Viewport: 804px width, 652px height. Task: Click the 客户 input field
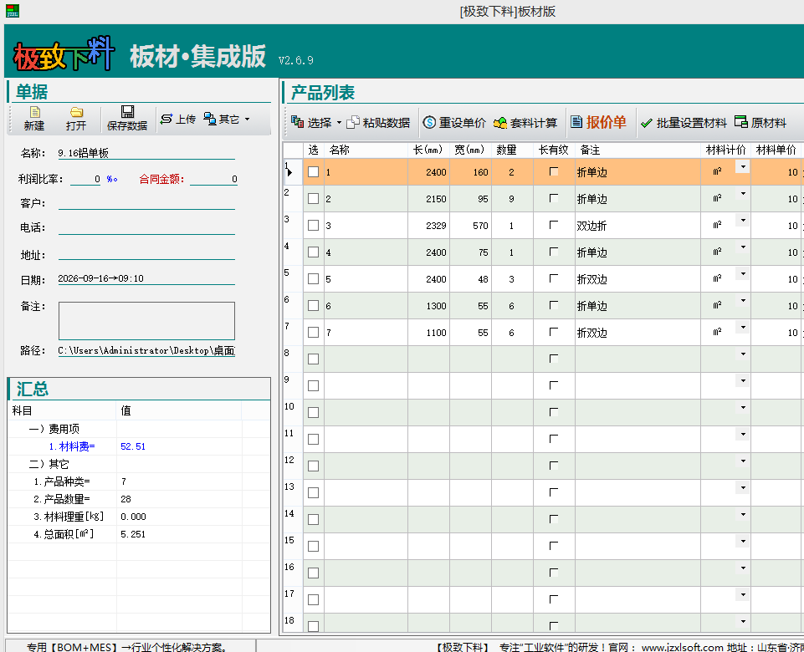(146, 203)
